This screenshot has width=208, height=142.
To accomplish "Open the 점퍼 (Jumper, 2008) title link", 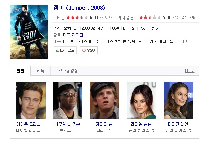I will (79, 8).
